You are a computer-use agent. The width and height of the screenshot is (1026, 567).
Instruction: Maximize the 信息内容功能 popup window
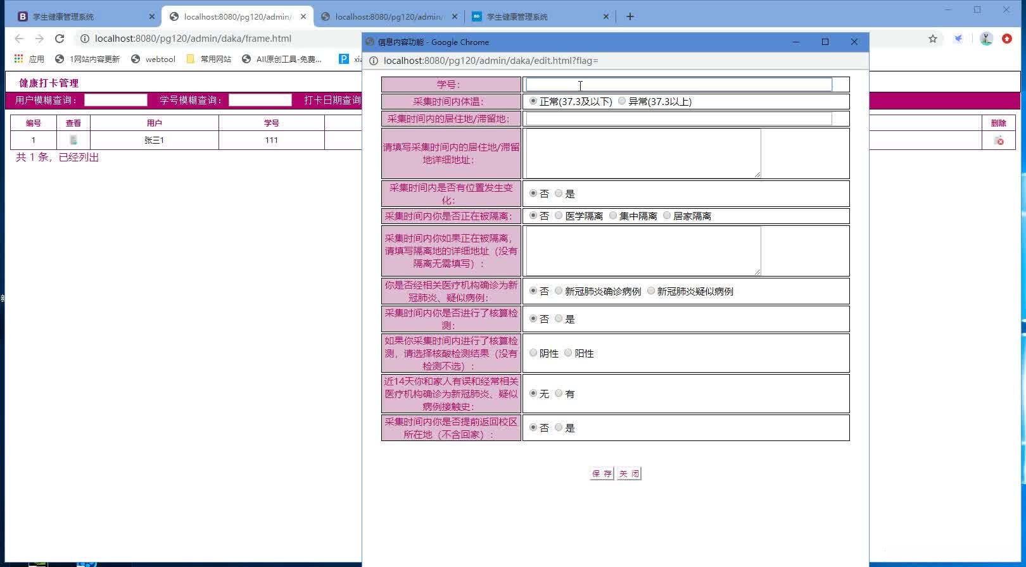(825, 42)
